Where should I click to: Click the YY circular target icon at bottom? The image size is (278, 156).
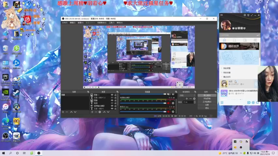(x=253, y=103)
